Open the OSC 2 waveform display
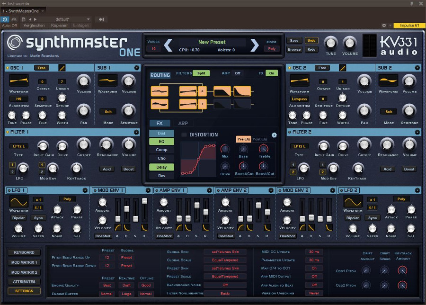Screen dimensions: 426x305 (300, 81)
